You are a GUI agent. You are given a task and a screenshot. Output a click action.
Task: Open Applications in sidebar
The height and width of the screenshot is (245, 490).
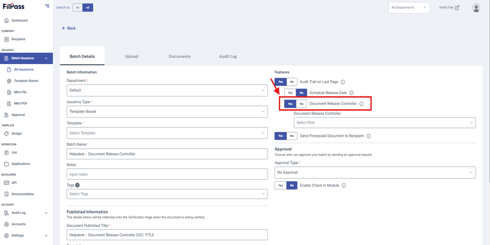click(x=20, y=164)
